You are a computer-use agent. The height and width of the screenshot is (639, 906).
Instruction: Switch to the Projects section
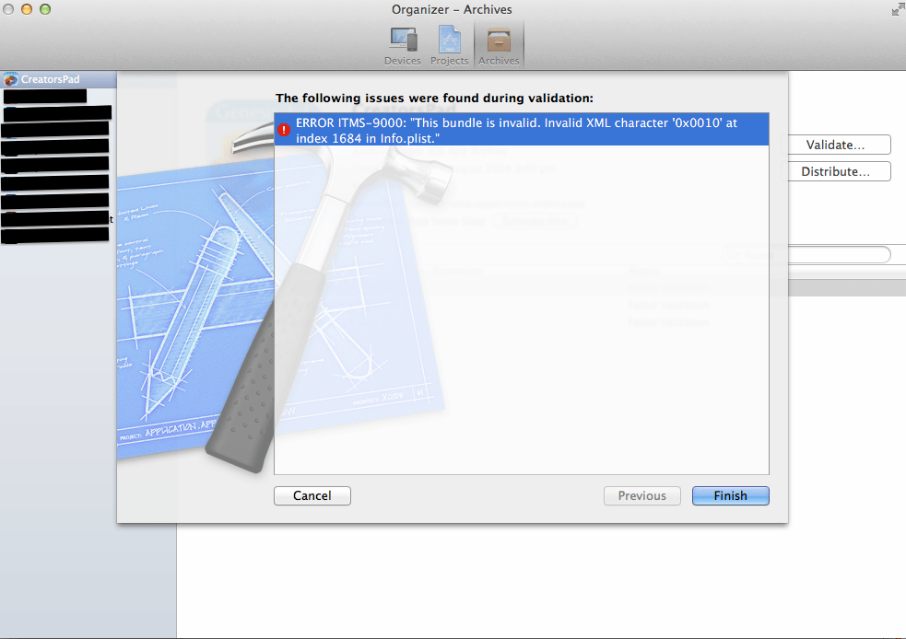pyautogui.click(x=450, y=46)
